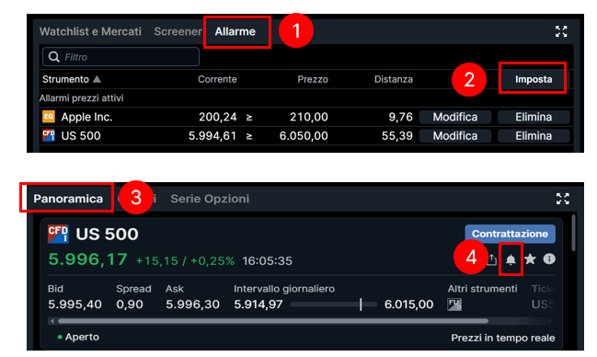
Task: Click the horizontal scrollbar in overview
Action: (273, 321)
